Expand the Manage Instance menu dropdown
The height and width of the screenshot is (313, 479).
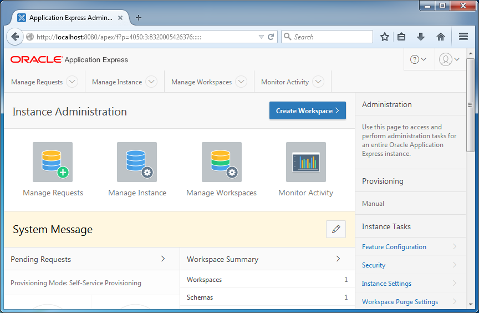tap(151, 82)
